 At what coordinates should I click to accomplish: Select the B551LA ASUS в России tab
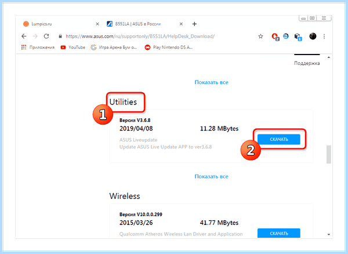pos(144,24)
